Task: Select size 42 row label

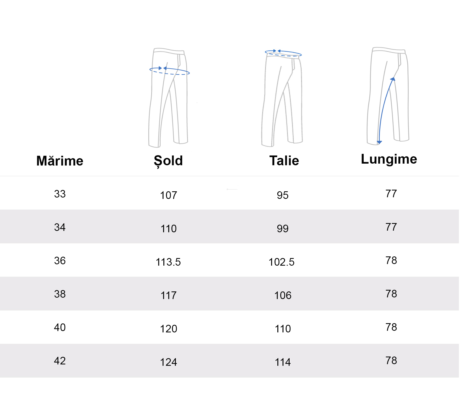Action: pos(60,361)
